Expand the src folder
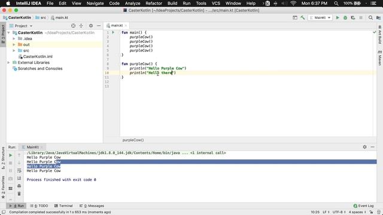383x215 pixels. 14,51
